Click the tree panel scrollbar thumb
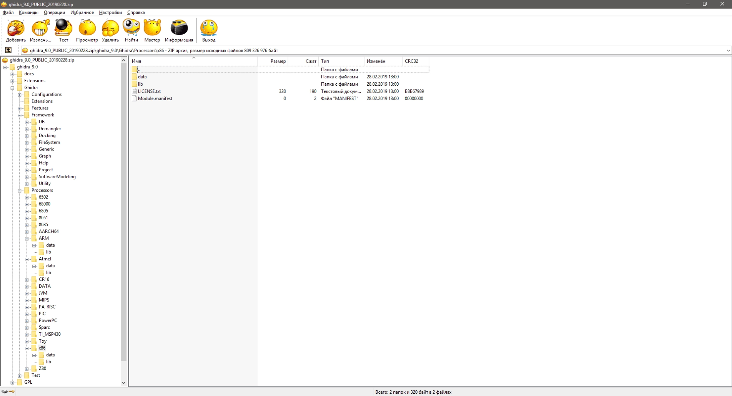This screenshot has width=732, height=396. [x=123, y=212]
